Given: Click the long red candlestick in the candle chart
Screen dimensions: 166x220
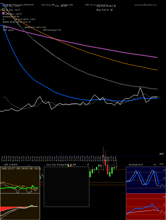Looking at the screenshot, I should (x=108, y=169).
